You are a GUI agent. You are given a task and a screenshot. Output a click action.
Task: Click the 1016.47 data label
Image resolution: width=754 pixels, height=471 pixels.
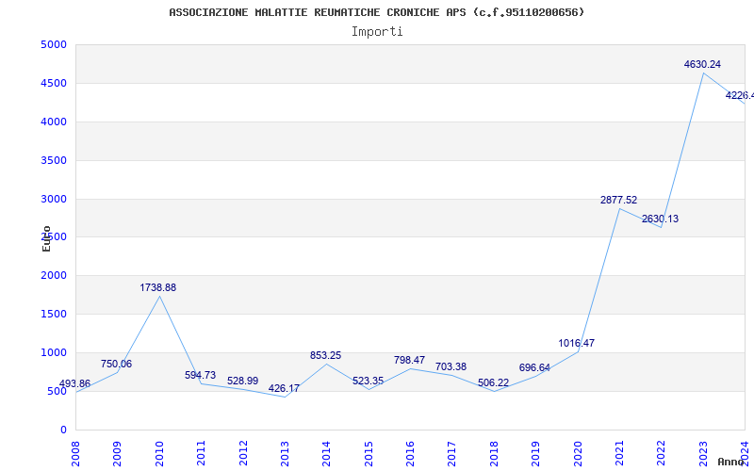pyautogui.click(x=576, y=343)
